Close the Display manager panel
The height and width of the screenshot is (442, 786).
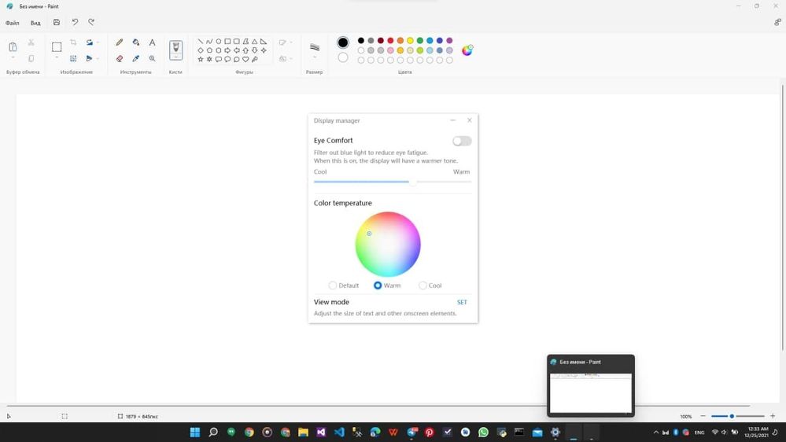click(469, 120)
